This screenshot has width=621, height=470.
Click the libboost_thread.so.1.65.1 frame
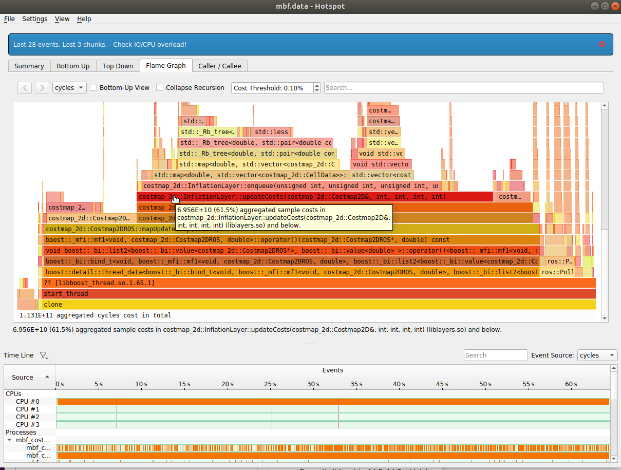pos(318,283)
